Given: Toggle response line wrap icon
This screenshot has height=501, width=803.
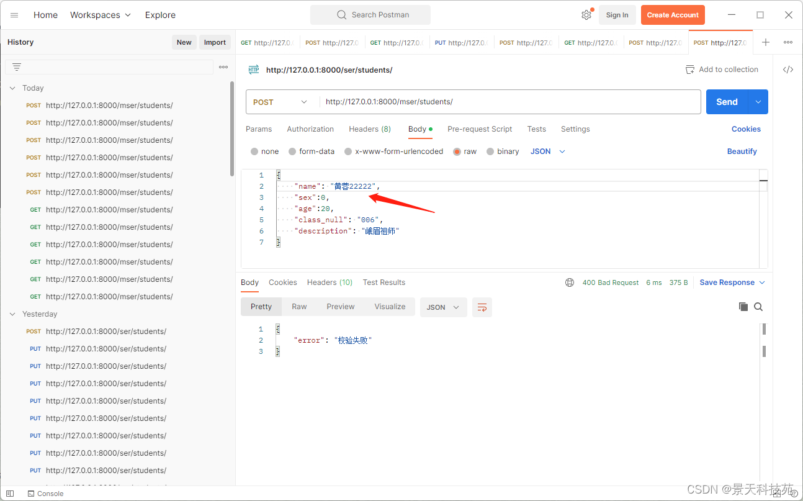Looking at the screenshot, I should 482,307.
